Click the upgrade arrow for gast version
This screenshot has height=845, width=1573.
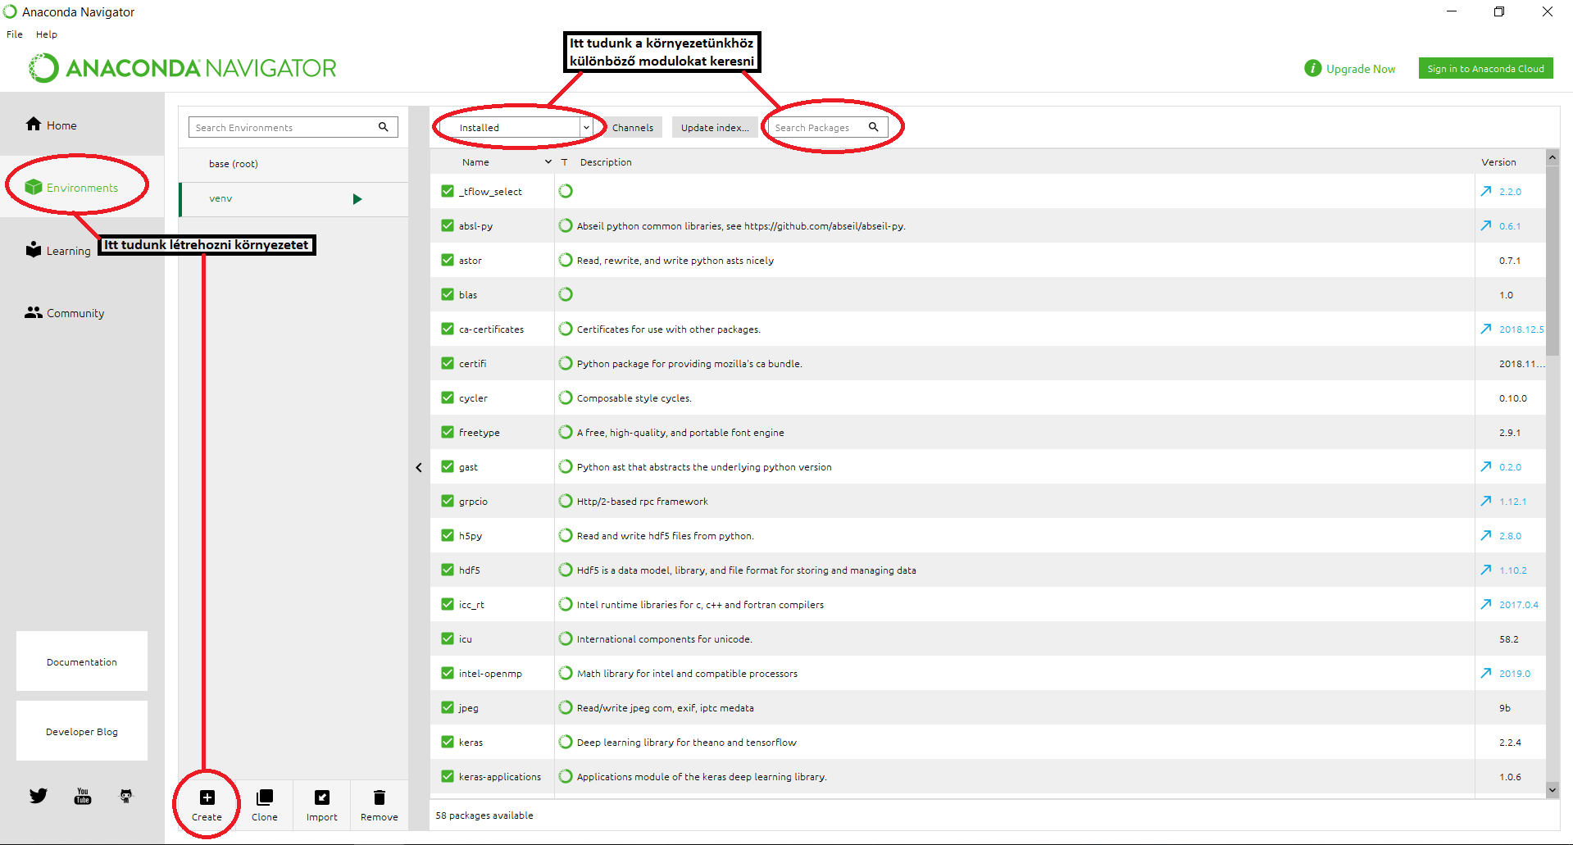click(x=1486, y=466)
